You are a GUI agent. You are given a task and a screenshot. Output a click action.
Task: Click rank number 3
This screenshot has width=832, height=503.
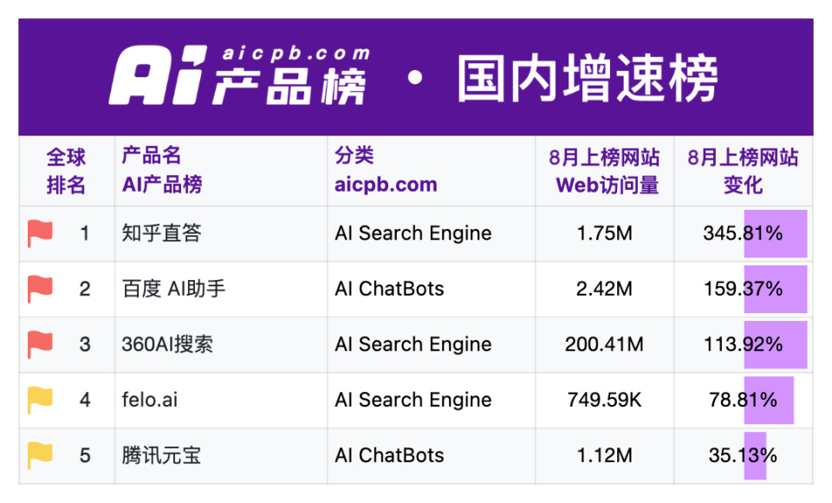pyautogui.click(x=84, y=344)
